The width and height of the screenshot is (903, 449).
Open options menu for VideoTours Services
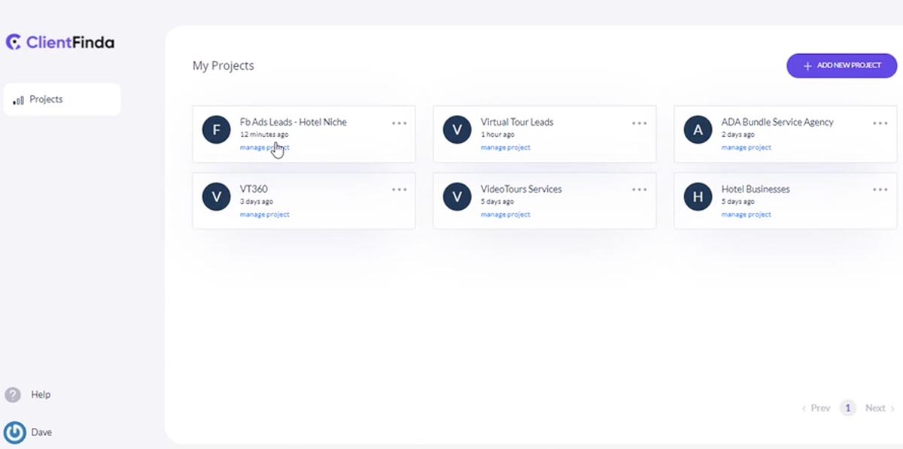pyautogui.click(x=640, y=190)
